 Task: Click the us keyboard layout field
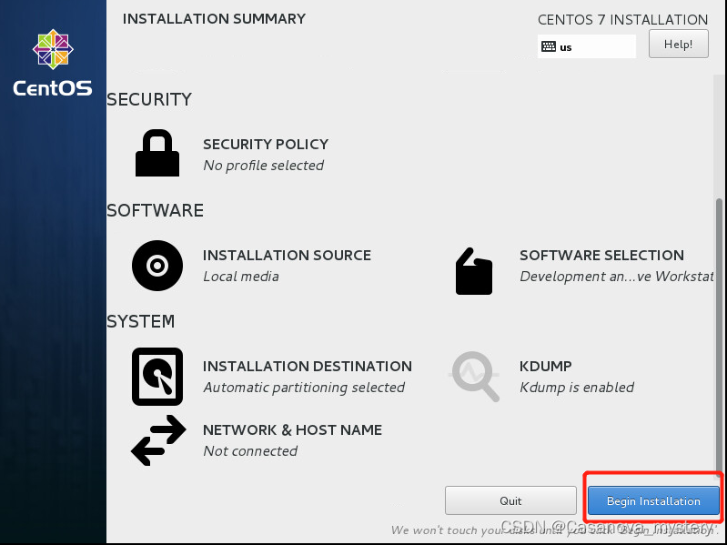tap(587, 46)
